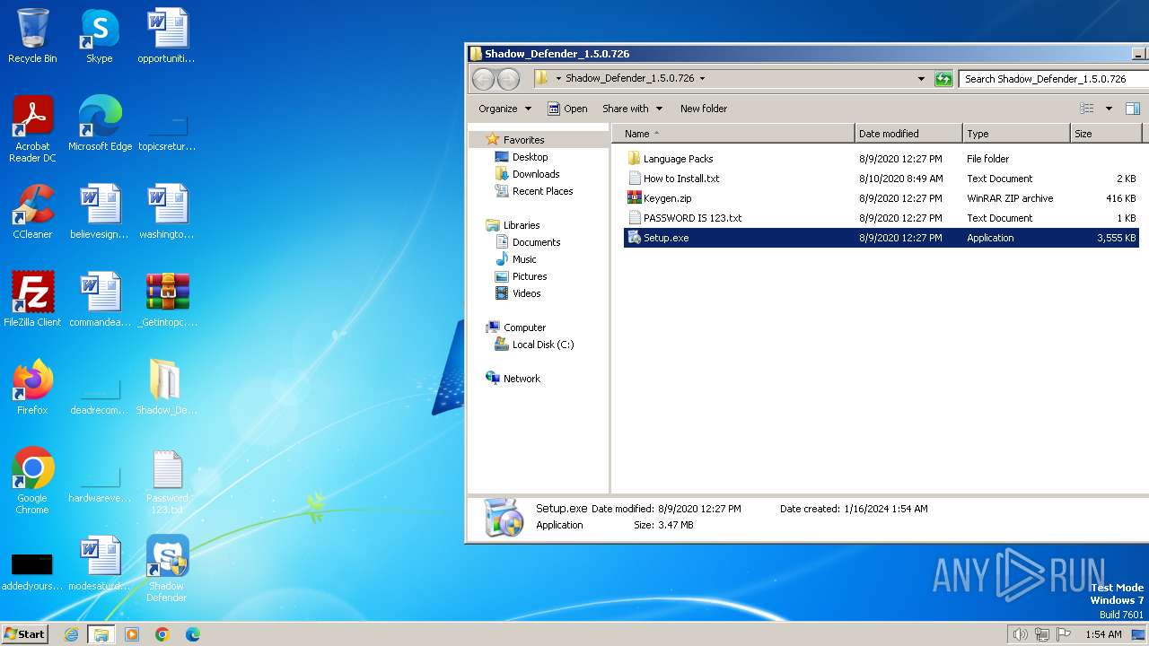1149x646 pixels.
Task: Click the Windows Explorer taskbar button
Action: click(101, 634)
